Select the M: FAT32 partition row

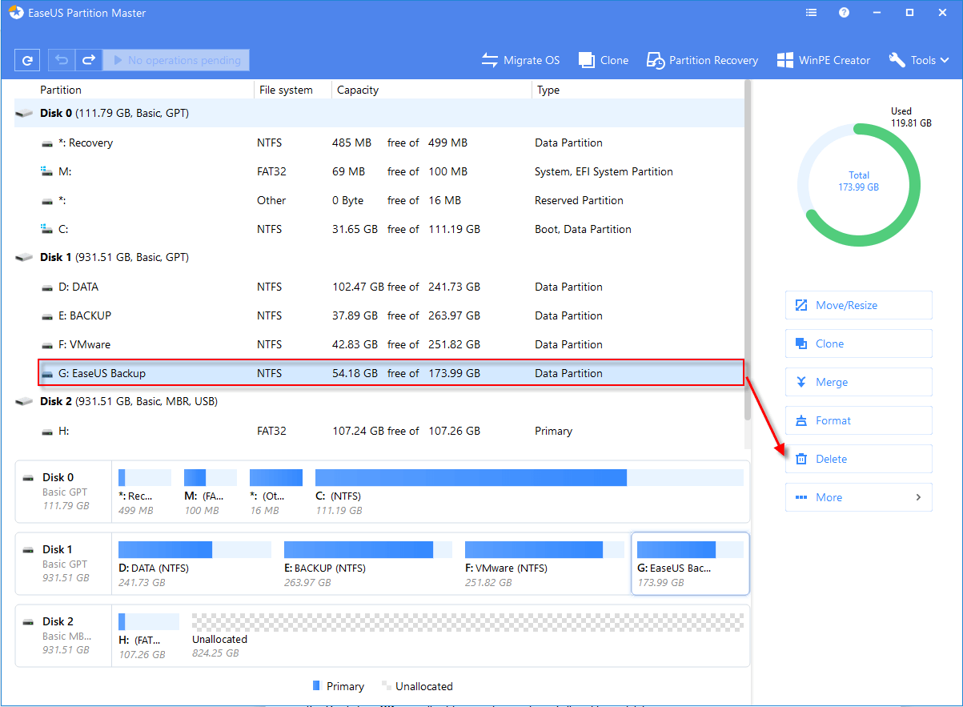pos(379,171)
